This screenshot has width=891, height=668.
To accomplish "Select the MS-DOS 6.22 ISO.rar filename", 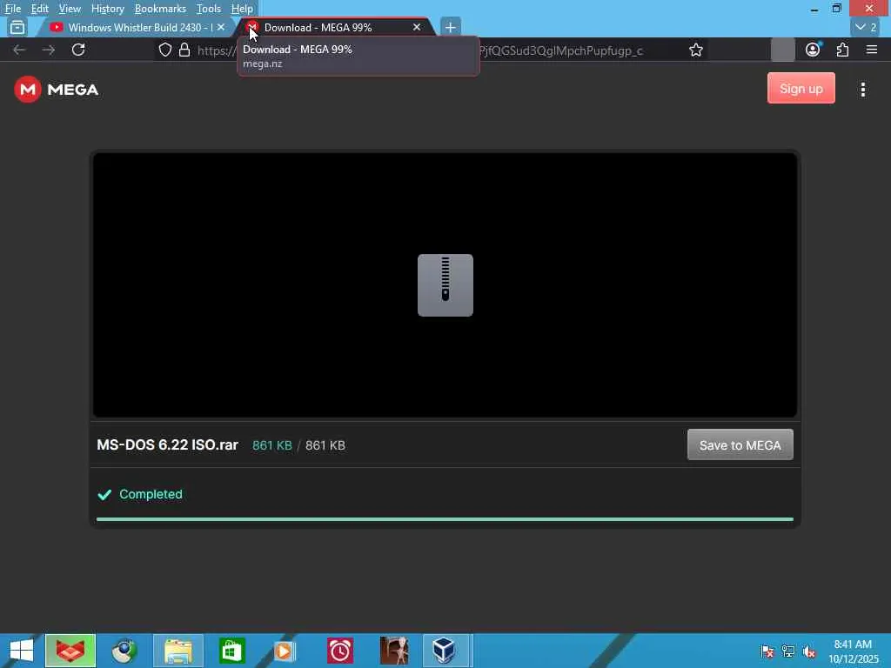I will pyautogui.click(x=167, y=444).
